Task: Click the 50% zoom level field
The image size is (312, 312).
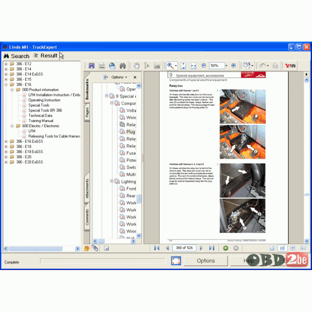Action: click(217, 66)
